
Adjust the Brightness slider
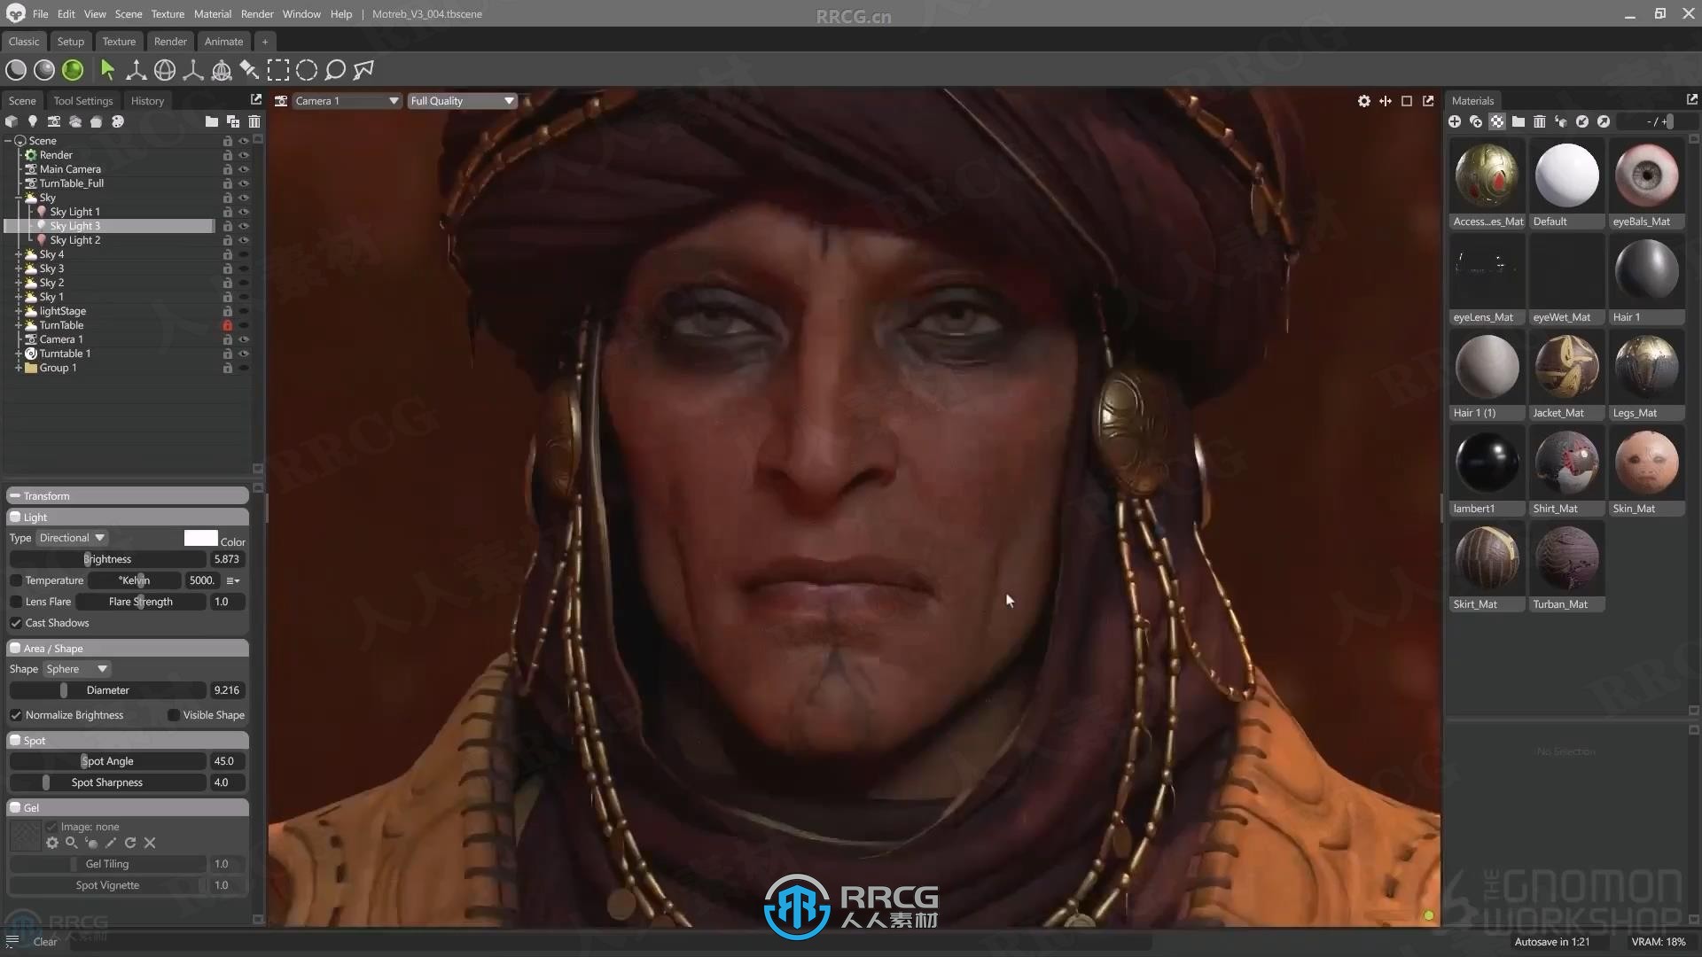tap(107, 559)
